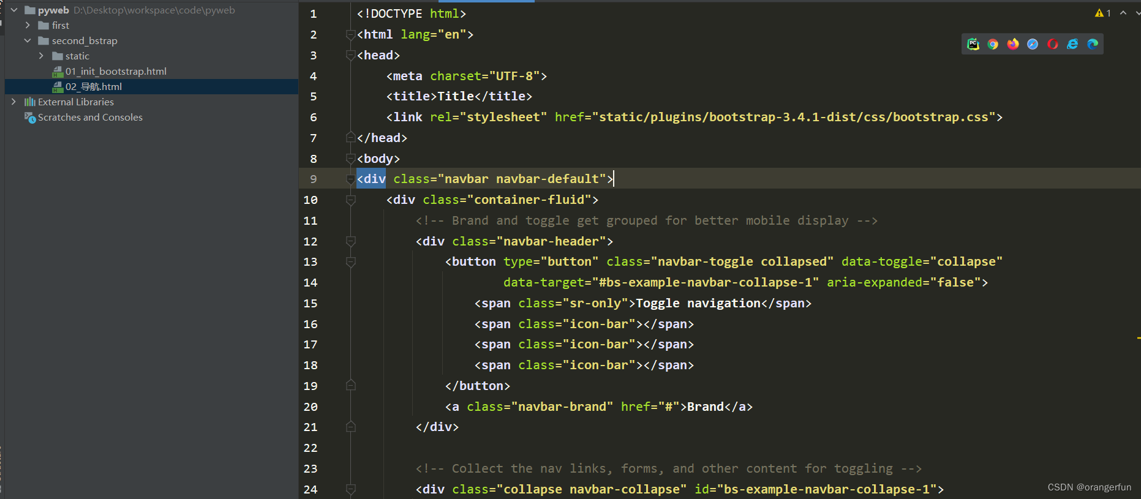Place cursor in the title tag text
The height and width of the screenshot is (499, 1141).
[456, 96]
